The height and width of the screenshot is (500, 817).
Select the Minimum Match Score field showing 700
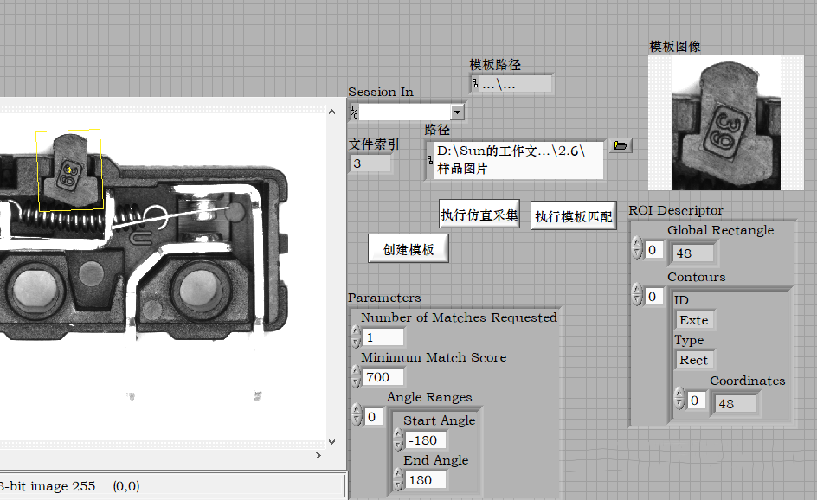[x=383, y=377]
